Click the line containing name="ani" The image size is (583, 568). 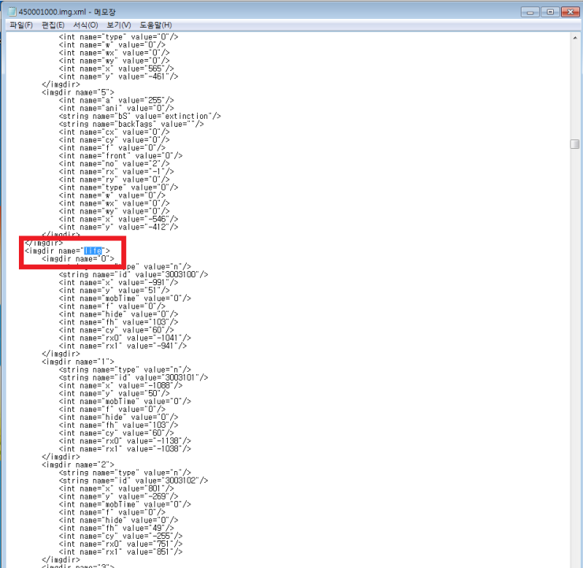117,108
